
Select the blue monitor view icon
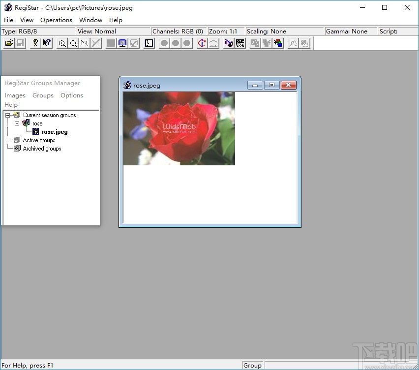click(122, 43)
